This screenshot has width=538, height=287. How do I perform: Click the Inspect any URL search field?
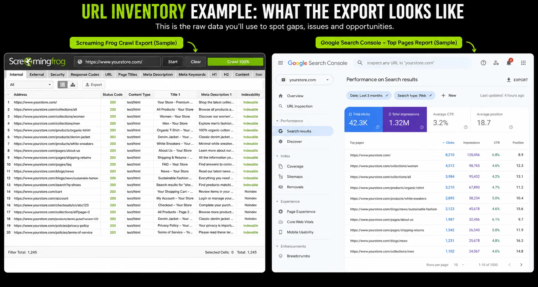[x=412, y=63]
